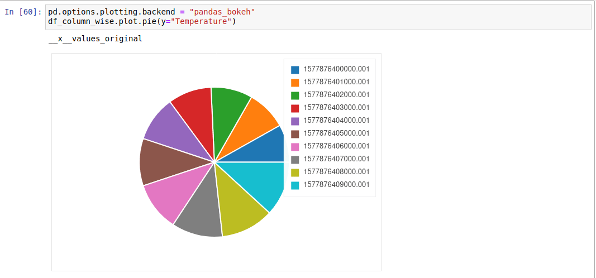Select legend label 1577876408000.001
This screenshot has height=278, width=596.
point(336,172)
